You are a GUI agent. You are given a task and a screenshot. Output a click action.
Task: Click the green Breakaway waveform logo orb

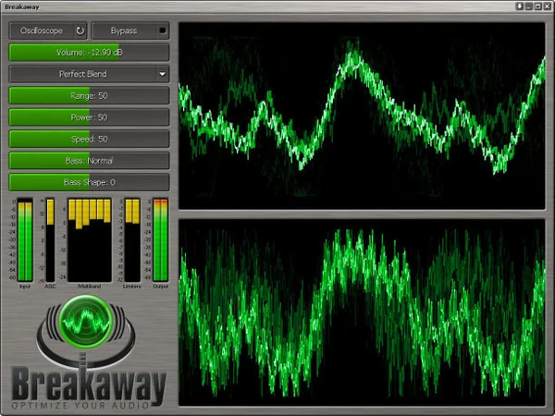coord(86,321)
